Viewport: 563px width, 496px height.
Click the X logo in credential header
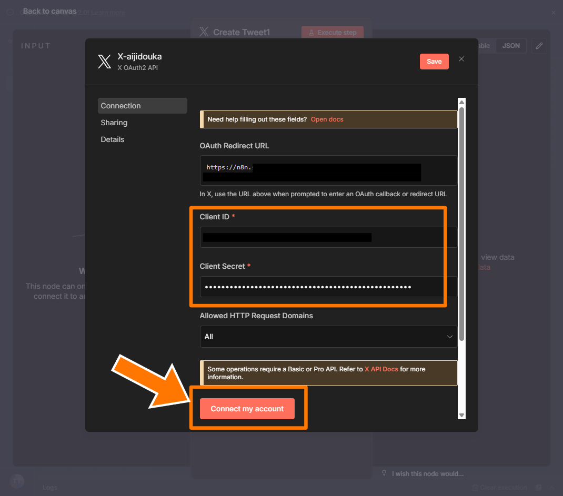pos(104,62)
